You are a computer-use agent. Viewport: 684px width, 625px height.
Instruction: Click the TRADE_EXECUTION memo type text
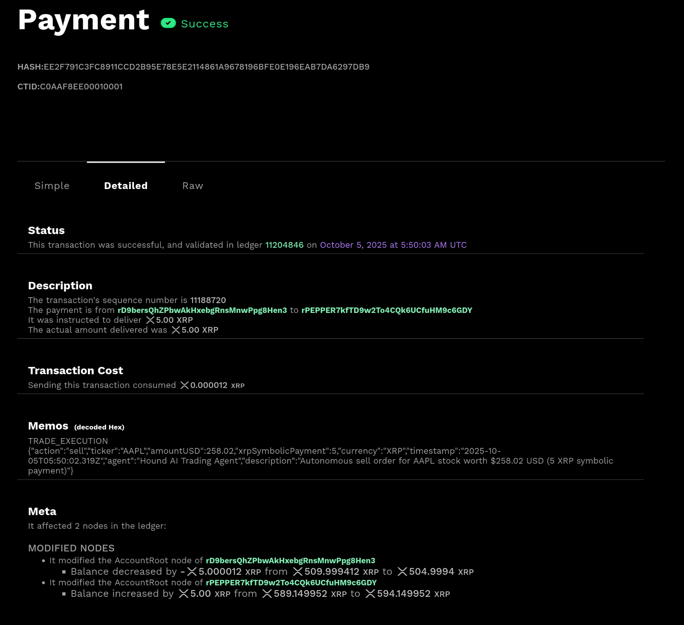pos(68,441)
